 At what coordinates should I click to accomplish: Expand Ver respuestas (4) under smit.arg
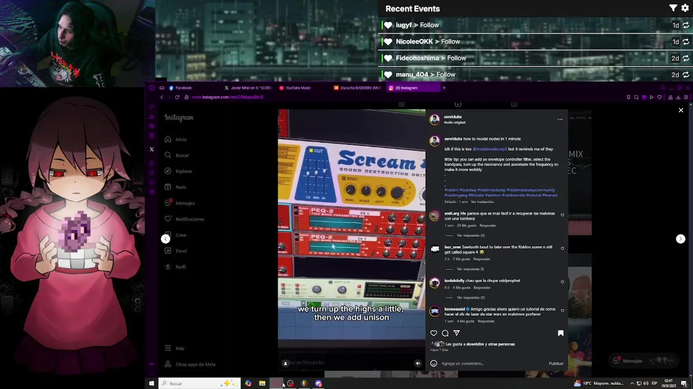point(470,236)
